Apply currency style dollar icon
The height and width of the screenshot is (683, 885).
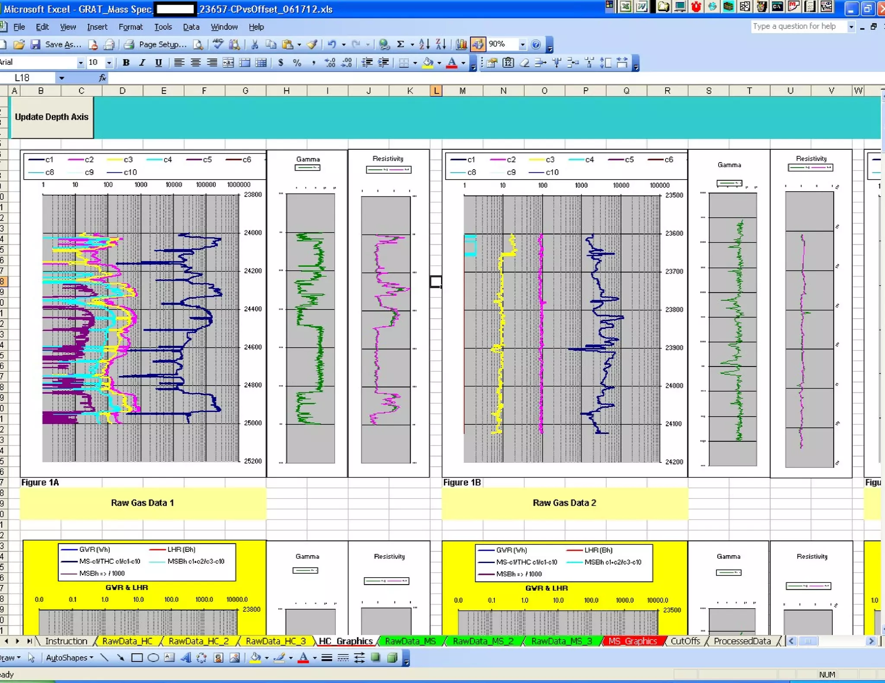coord(281,63)
